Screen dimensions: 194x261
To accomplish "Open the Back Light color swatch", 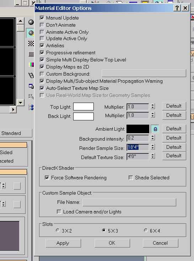I will (83, 116).
